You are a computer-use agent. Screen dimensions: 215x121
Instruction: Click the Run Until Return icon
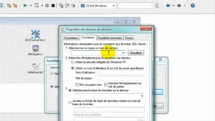click(x=73, y=6)
